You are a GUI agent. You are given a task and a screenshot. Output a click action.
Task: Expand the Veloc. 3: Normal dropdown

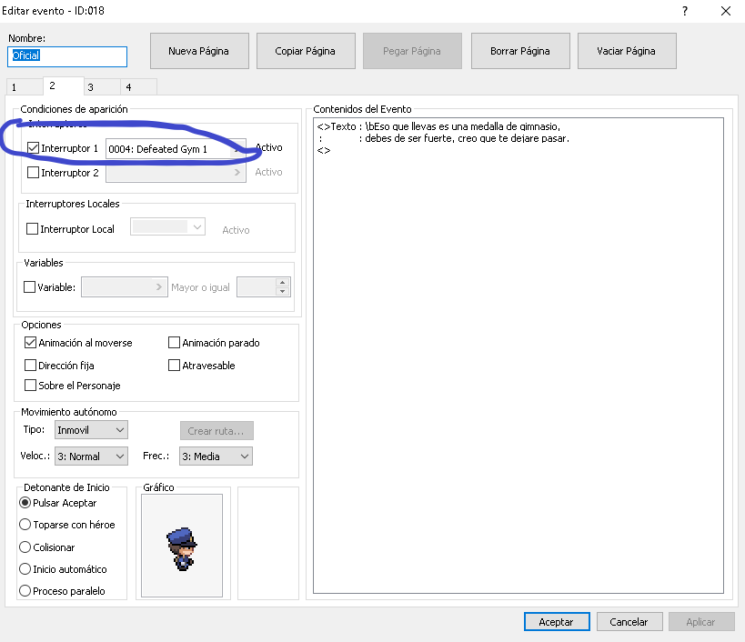[91, 456]
